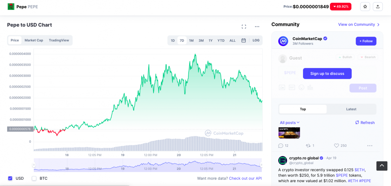Click crypto.ro global verified badge
This screenshot has height=186, width=391.
click(322, 158)
